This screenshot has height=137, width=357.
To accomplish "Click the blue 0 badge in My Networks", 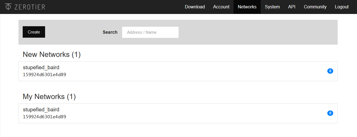I will pos(330,113).
